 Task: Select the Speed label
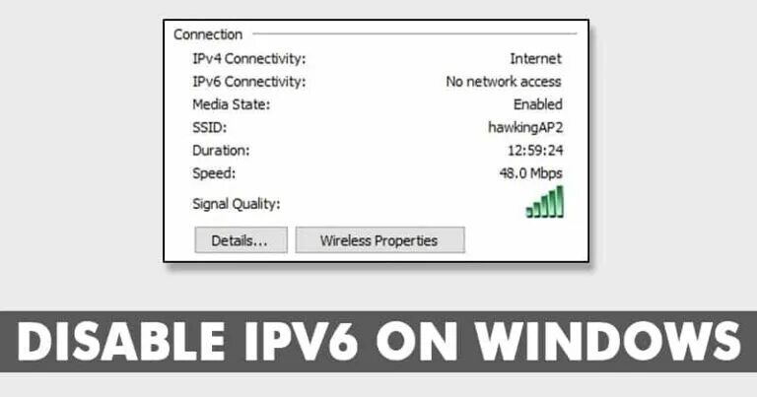pos(214,173)
